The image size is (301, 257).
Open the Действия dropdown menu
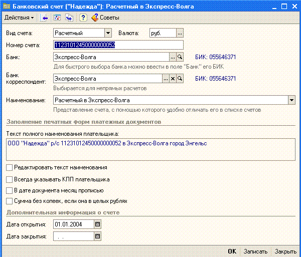pos(19,18)
